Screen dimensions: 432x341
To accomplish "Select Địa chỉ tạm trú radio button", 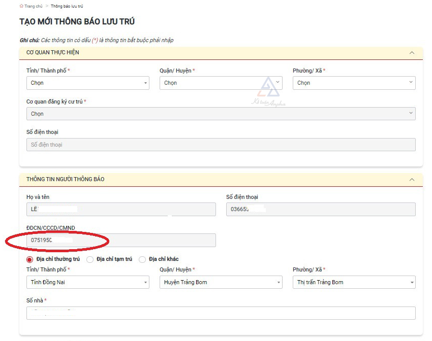I will point(90,259).
